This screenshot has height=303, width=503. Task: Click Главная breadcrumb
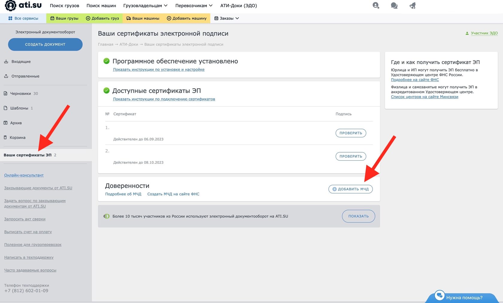[x=105, y=44]
